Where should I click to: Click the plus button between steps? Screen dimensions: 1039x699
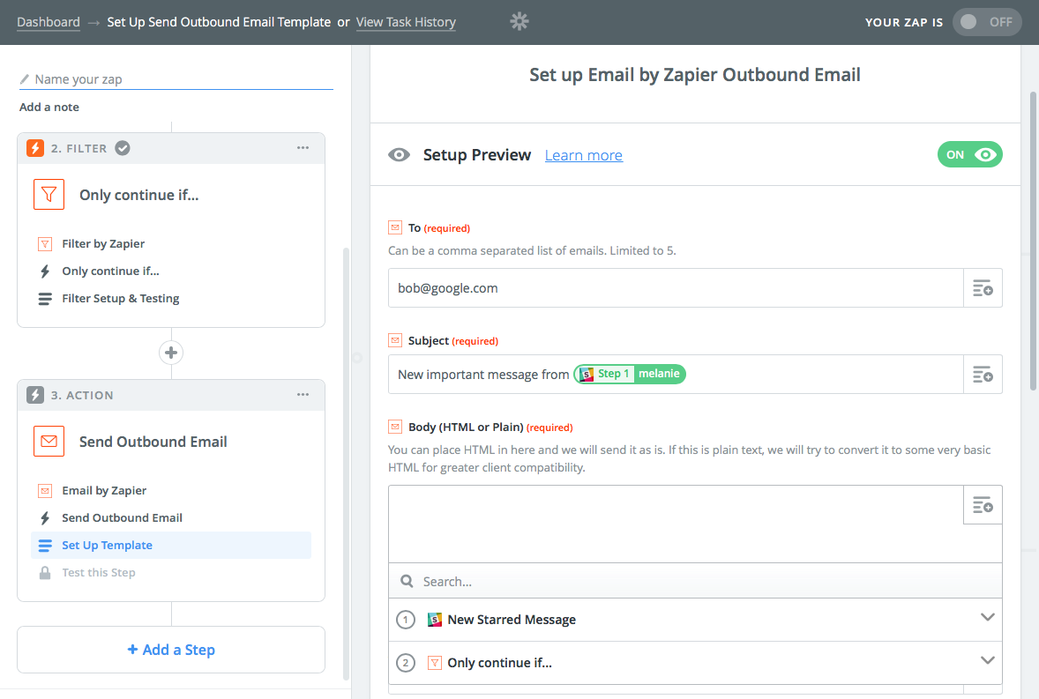[171, 353]
